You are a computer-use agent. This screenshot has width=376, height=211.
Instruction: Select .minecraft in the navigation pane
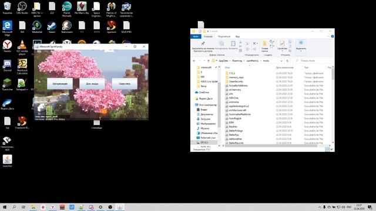pos(206,67)
